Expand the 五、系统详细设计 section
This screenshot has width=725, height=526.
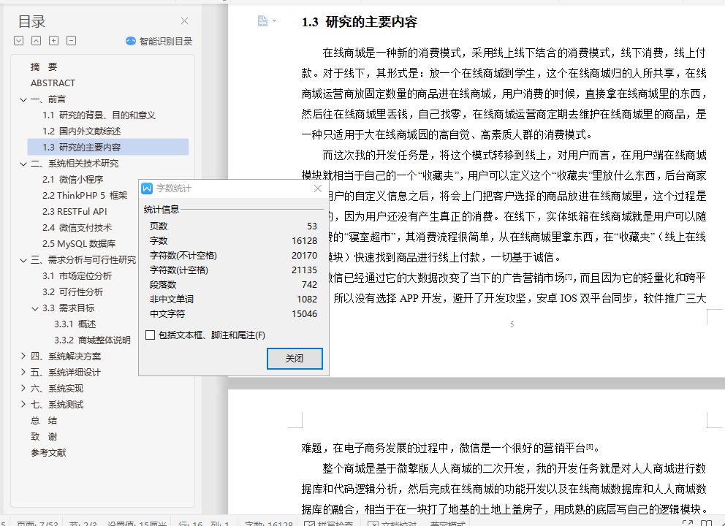pyautogui.click(x=23, y=372)
